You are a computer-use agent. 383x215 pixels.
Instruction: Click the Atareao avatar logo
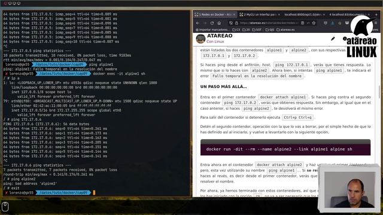(200, 38)
